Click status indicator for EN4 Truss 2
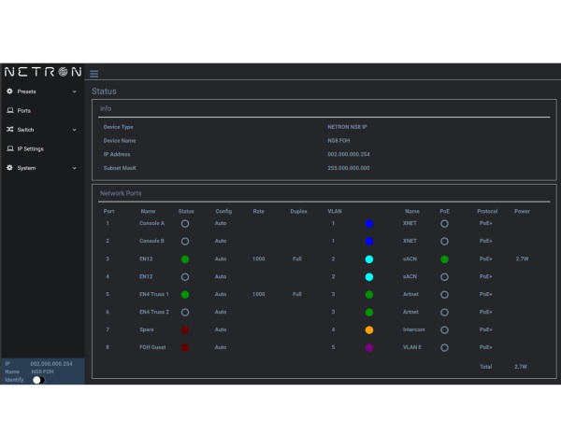Viewport: 561px width, 448px height. 185,312
